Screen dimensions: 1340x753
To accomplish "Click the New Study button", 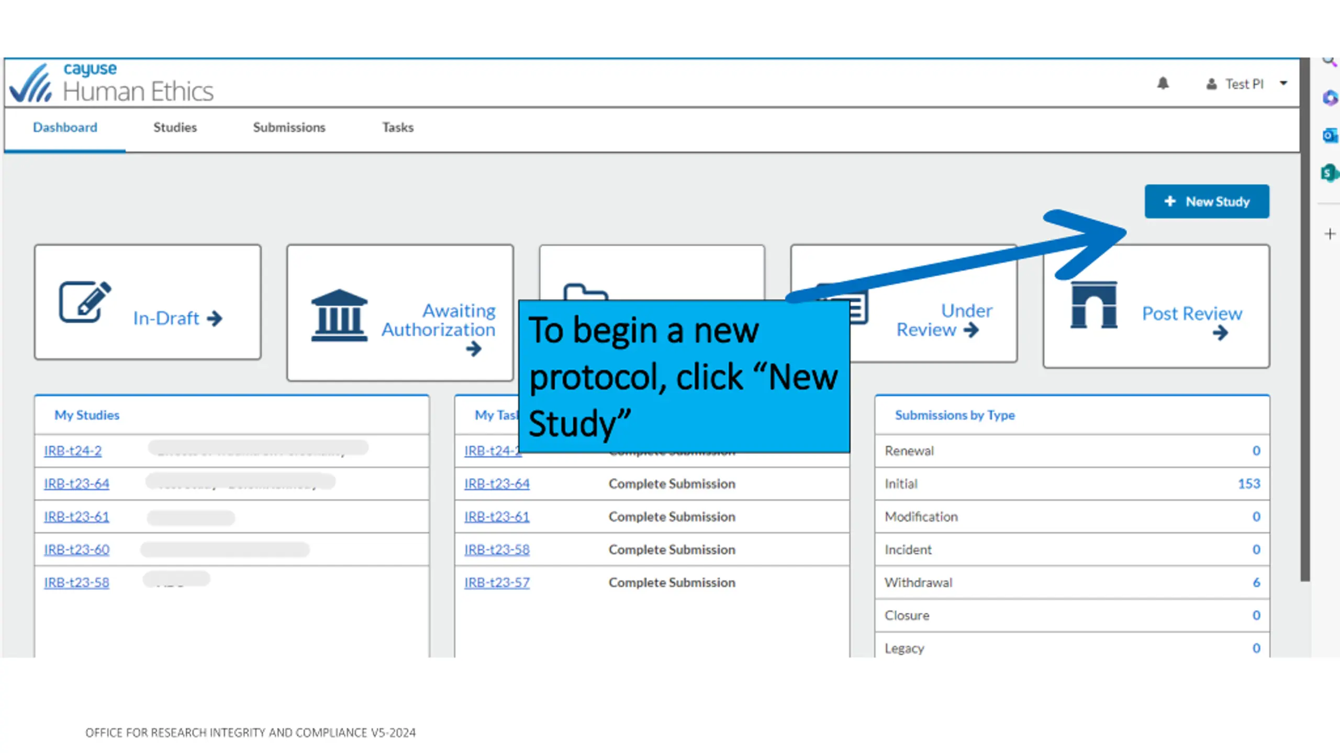I will click(1207, 201).
